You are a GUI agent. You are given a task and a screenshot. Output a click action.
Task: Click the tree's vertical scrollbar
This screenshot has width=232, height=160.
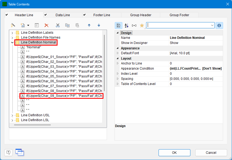click(x=104, y=63)
